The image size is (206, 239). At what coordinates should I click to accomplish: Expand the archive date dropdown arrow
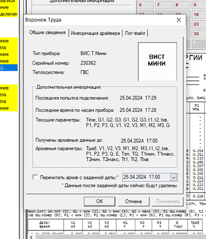pos(173,177)
